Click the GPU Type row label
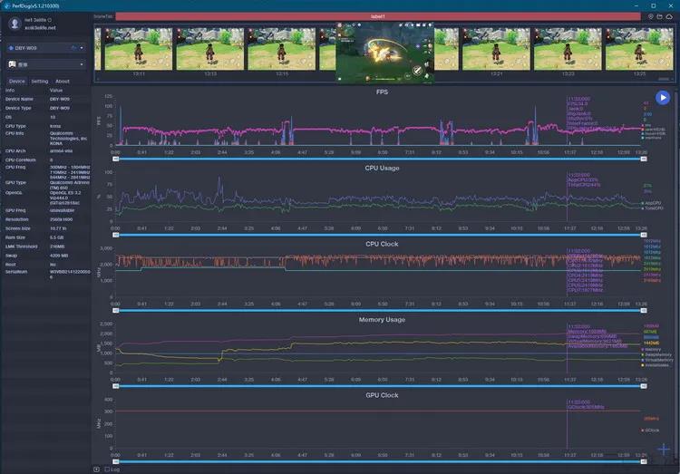Screen dimensions: 680x474 (15, 182)
